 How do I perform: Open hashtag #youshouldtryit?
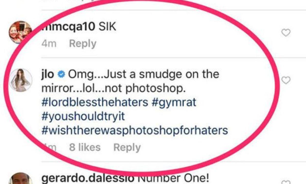(83, 117)
